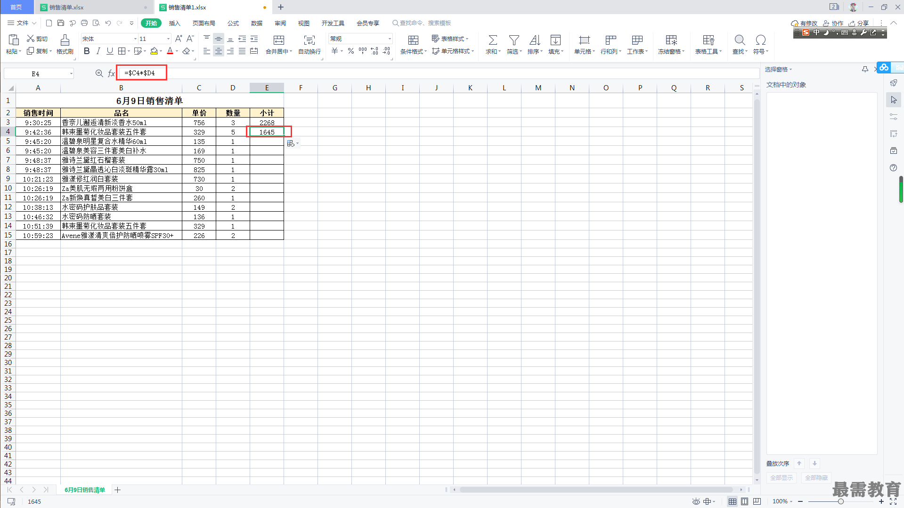Open the number format 常规 dropdown
This screenshot has width=904, height=508.
tap(390, 39)
